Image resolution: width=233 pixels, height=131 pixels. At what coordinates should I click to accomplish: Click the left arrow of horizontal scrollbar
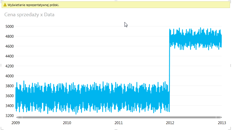[x=17, y=118]
